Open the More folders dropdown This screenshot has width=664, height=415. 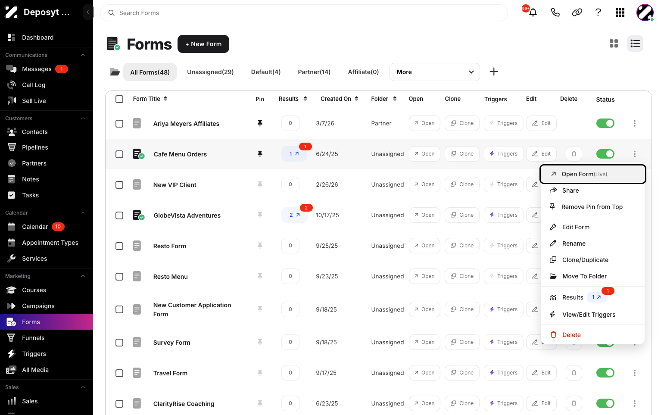435,72
